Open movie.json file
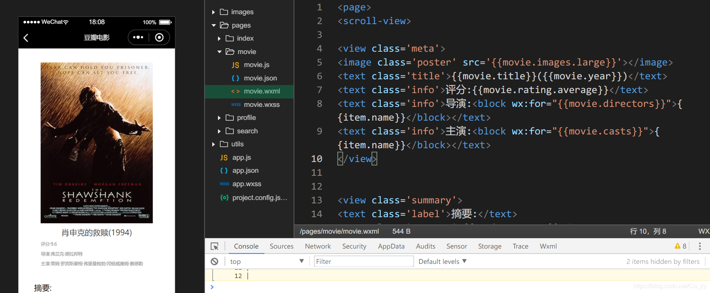This screenshot has width=710, height=293. coord(260,78)
